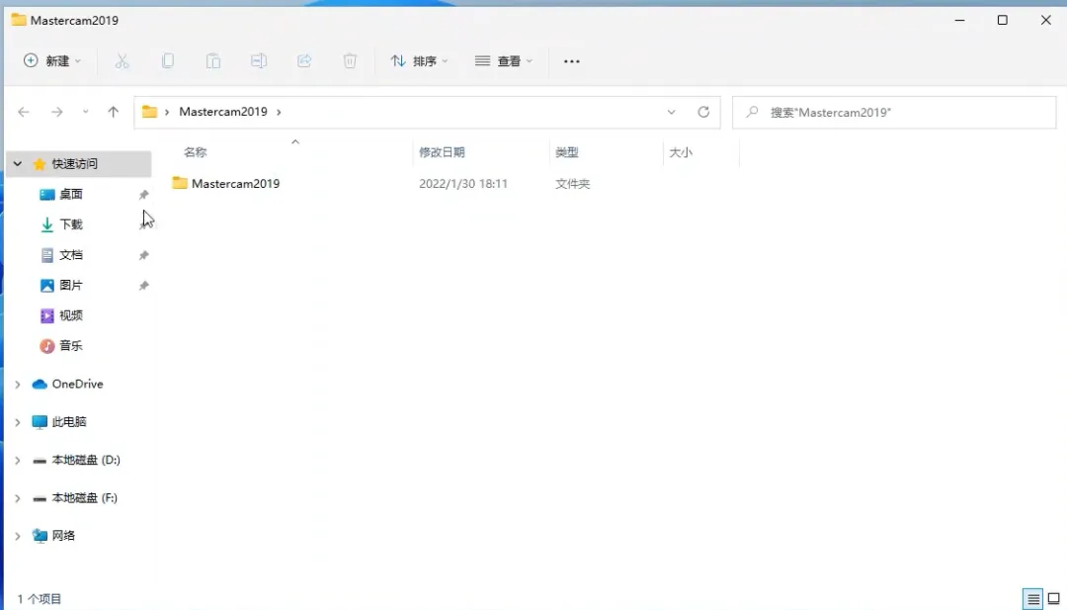
Task: Click the 文件夹 type cell
Action: click(x=572, y=184)
